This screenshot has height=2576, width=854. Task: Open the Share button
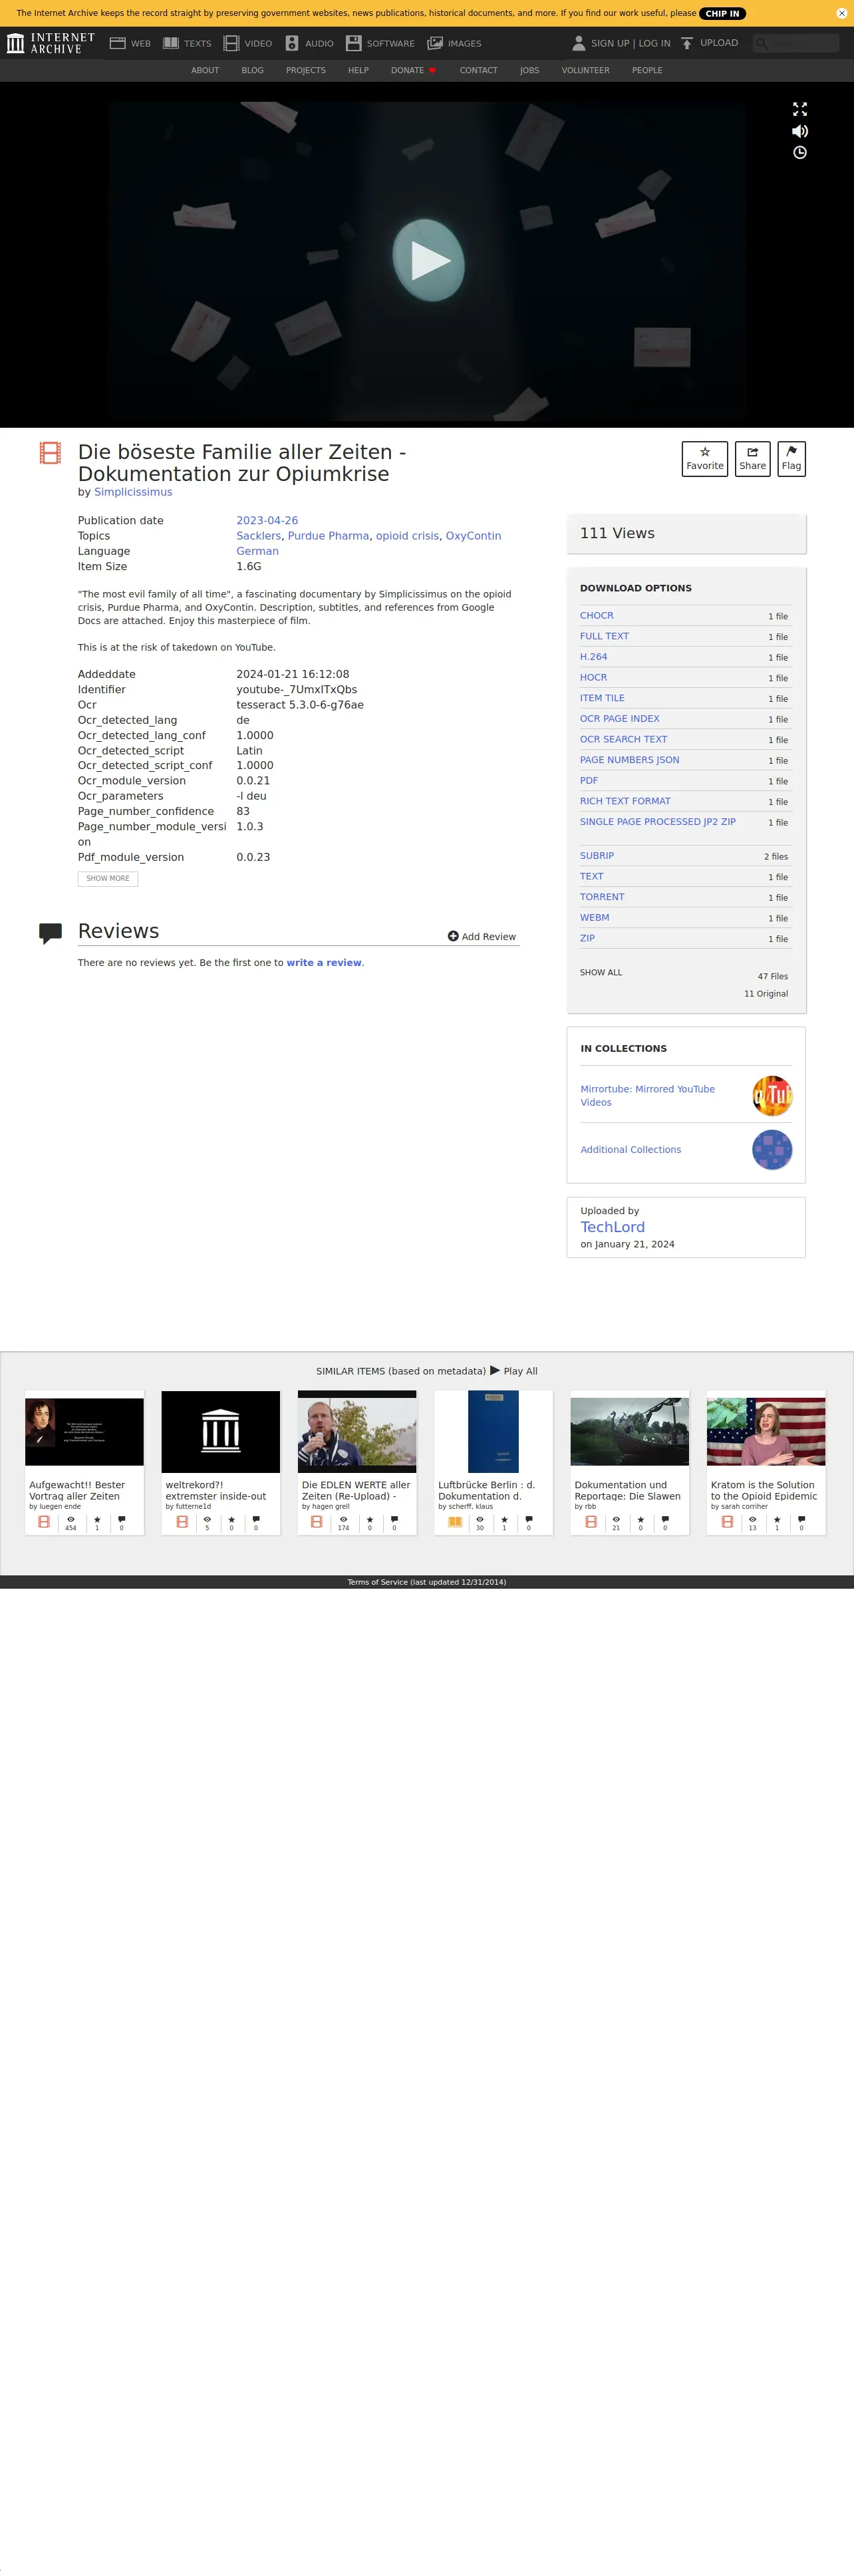pyautogui.click(x=753, y=459)
